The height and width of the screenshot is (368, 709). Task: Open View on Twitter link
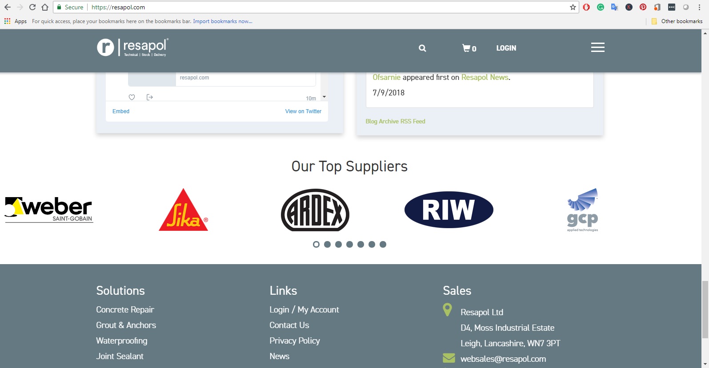click(x=303, y=111)
